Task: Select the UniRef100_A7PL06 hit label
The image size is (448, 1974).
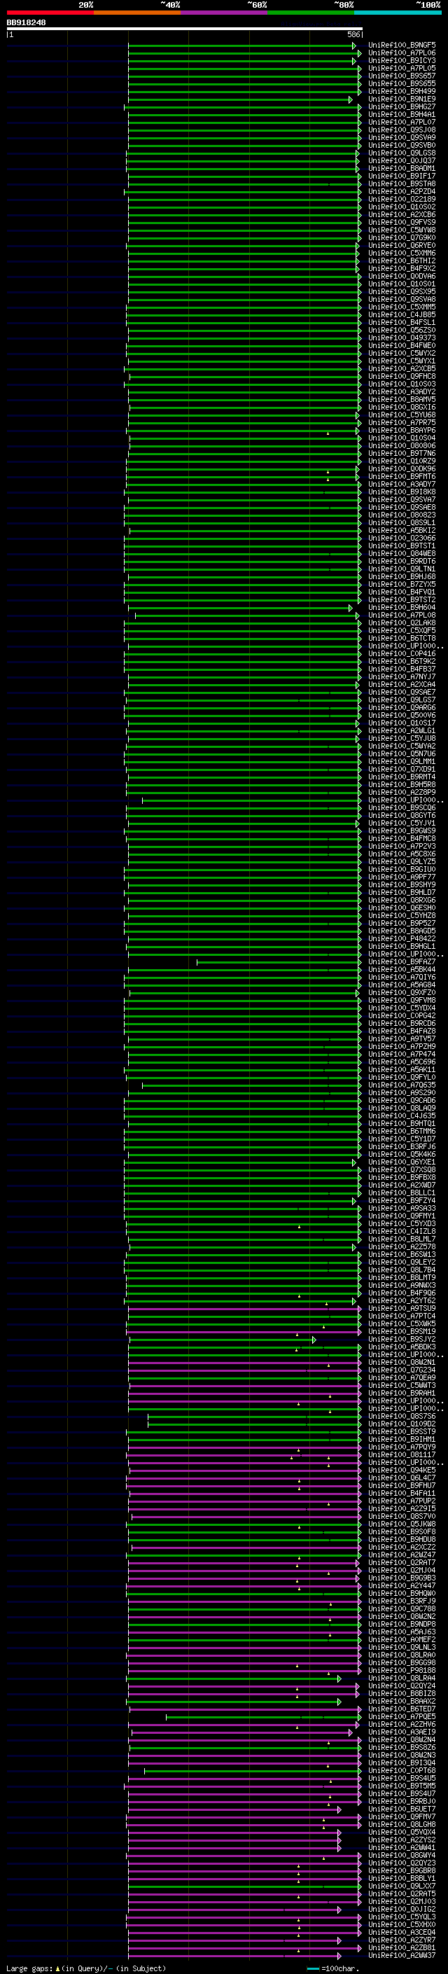Action: click(402, 54)
